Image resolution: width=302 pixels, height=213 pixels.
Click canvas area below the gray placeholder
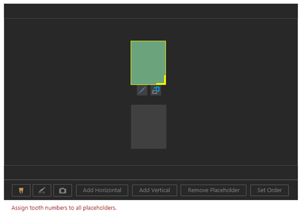(149, 157)
